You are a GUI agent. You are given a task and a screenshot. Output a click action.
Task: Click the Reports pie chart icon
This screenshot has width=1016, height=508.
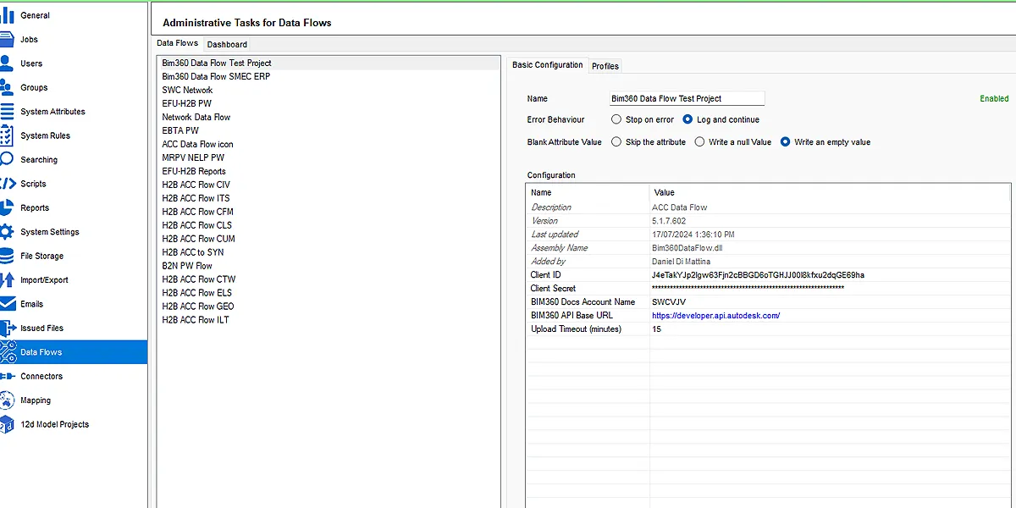[x=7, y=207]
